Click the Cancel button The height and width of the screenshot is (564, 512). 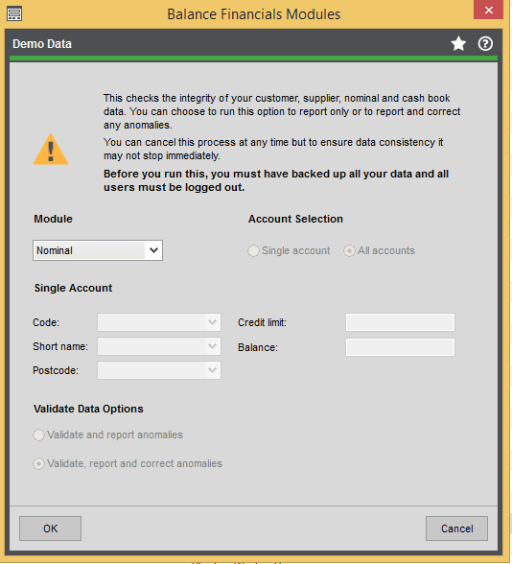click(x=456, y=529)
